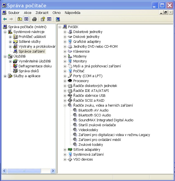Collapse the Řadiče zvuku, videa a herních zařízení node
Screen dimensions: 175x181
click(x=65, y=105)
